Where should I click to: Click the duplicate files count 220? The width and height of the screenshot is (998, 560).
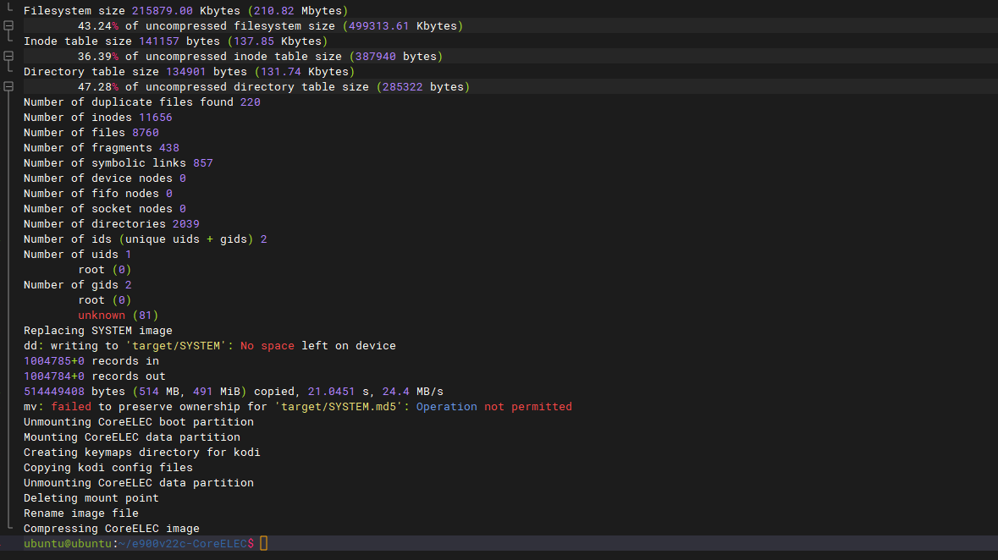click(x=250, y=102)
